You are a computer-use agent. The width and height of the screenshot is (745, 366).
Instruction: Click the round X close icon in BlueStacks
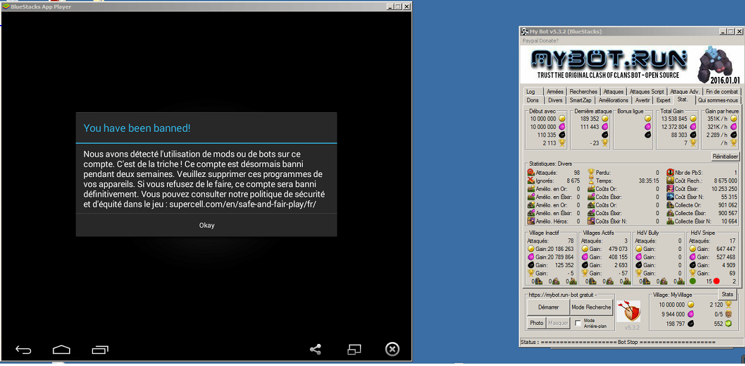point(392,349)
